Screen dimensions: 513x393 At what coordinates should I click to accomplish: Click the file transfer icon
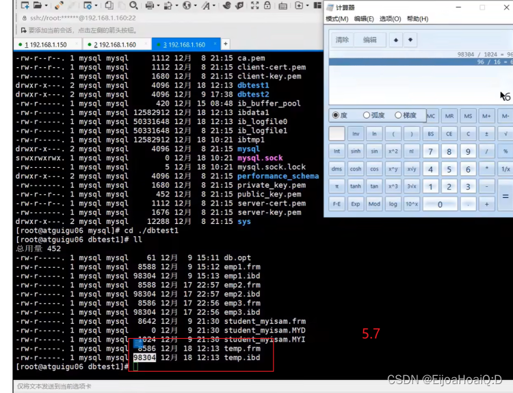[x=168, y=5]
